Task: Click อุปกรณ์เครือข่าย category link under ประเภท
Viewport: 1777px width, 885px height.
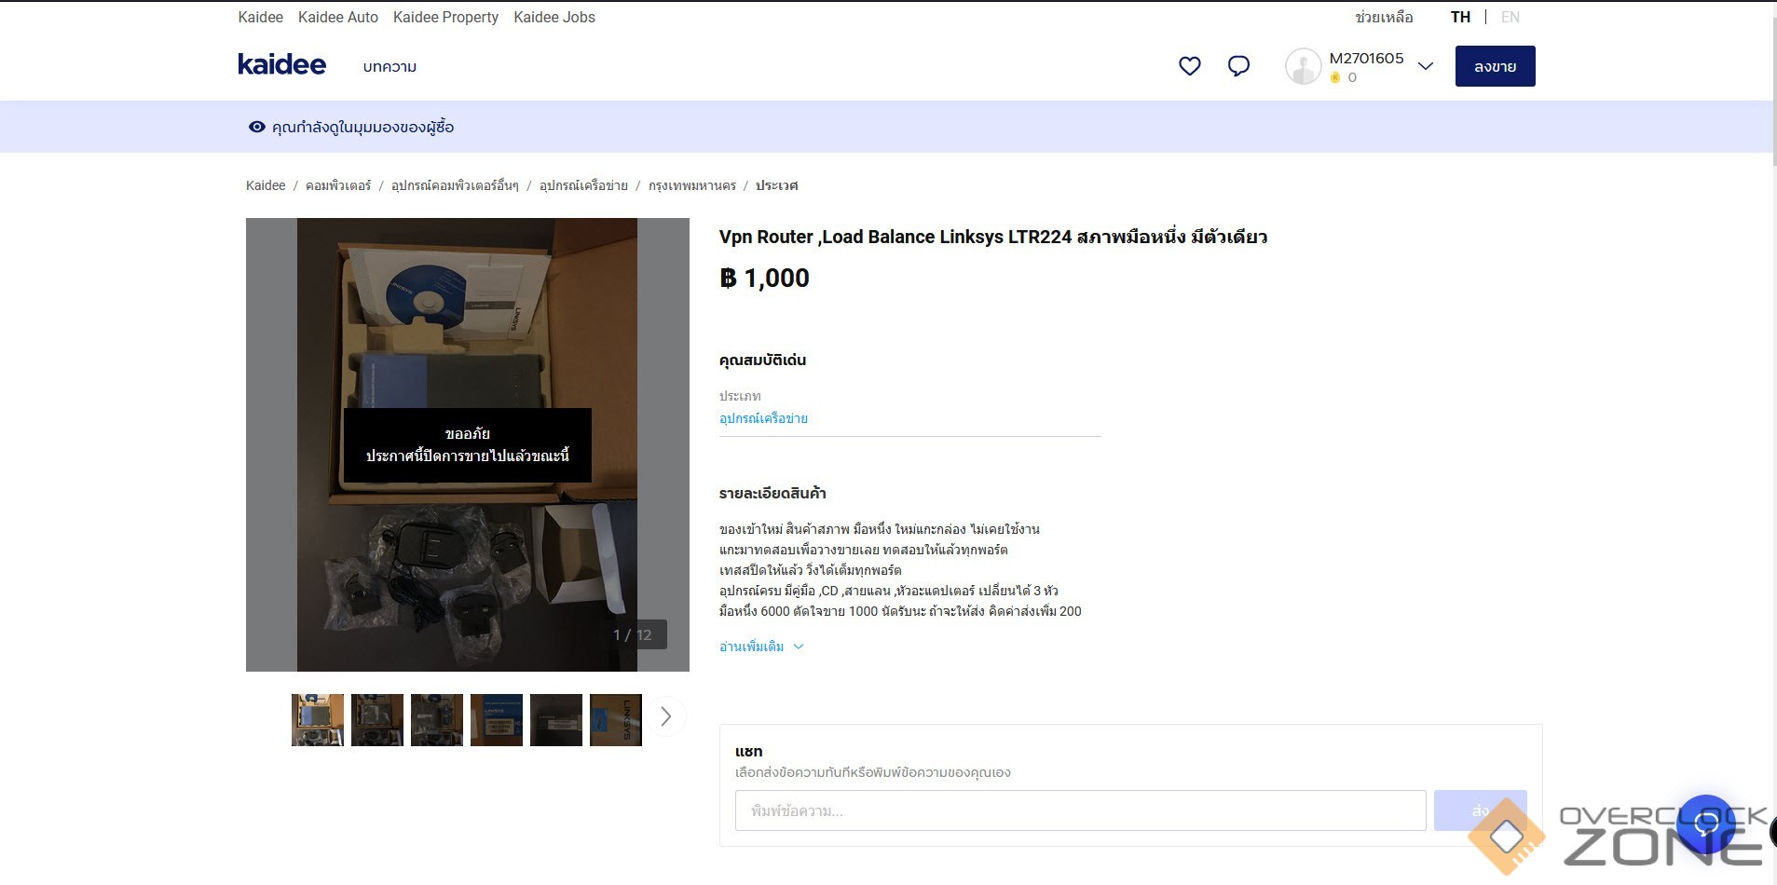Action: pos(763,418)
